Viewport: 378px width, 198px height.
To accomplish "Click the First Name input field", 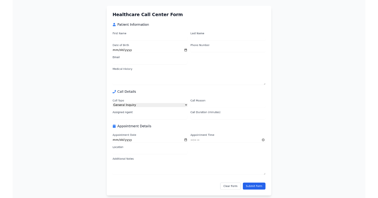I will coord(150,37).
